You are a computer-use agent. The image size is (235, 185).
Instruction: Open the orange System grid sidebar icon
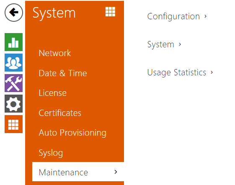(x=14, y=124)
